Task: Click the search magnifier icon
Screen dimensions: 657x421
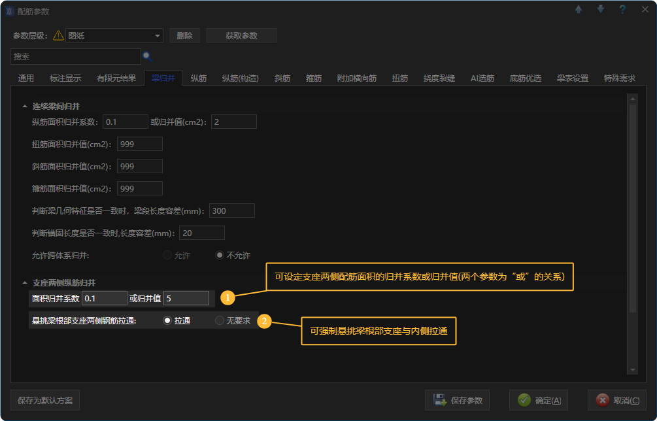Action: click(147, 57)
